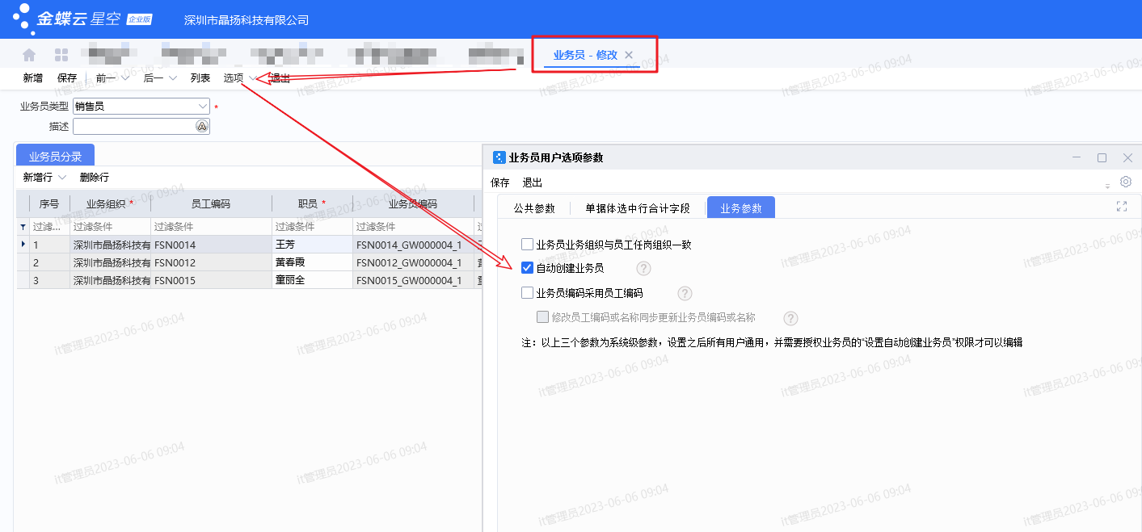The height and width of the screenshot is (532, 1142).
Task: Select staff name cell 王芳
Action: click(312, 245)
